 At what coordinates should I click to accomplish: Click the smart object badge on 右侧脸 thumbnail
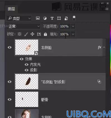(x=36, y=53)
